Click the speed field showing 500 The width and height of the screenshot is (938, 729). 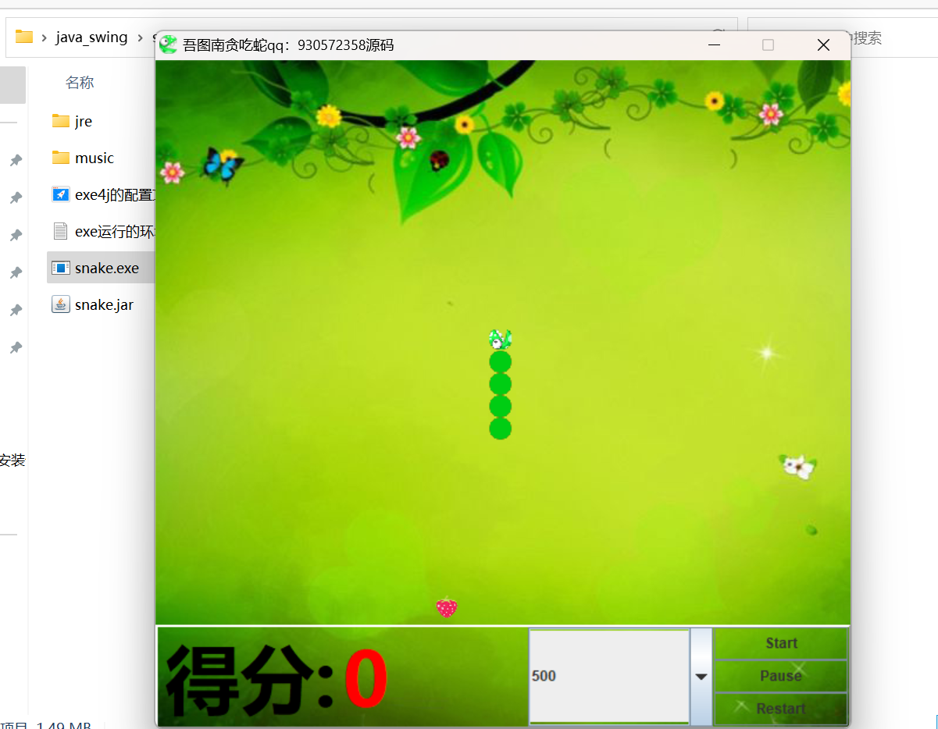(x=608, y=676)
